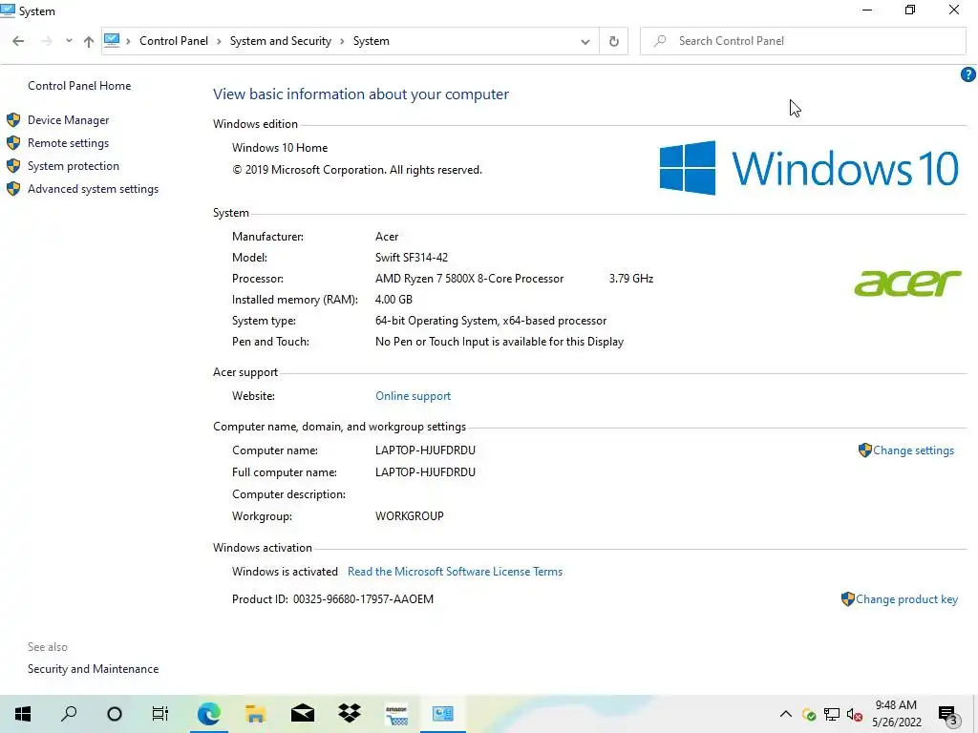Click the model text Swift SF314-42
The image size is (978, 733).
pos(411,258)
